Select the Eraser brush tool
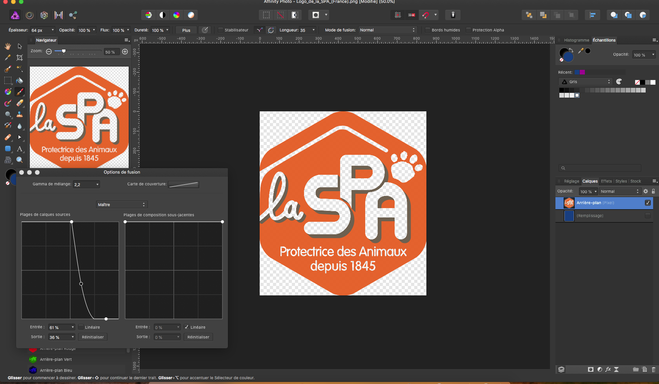Image resolution: width=659 pixels, height=384 pixels. coord(20,103)
